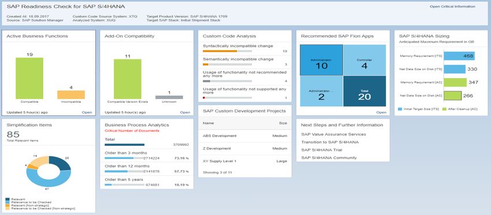Open the Active Business Functions tile details
491x215 pixels.
[x=87, y=112]
